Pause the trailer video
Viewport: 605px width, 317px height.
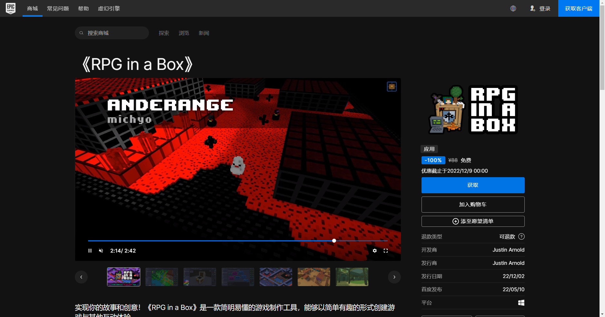pyautogui.click(x=90, y=251)
